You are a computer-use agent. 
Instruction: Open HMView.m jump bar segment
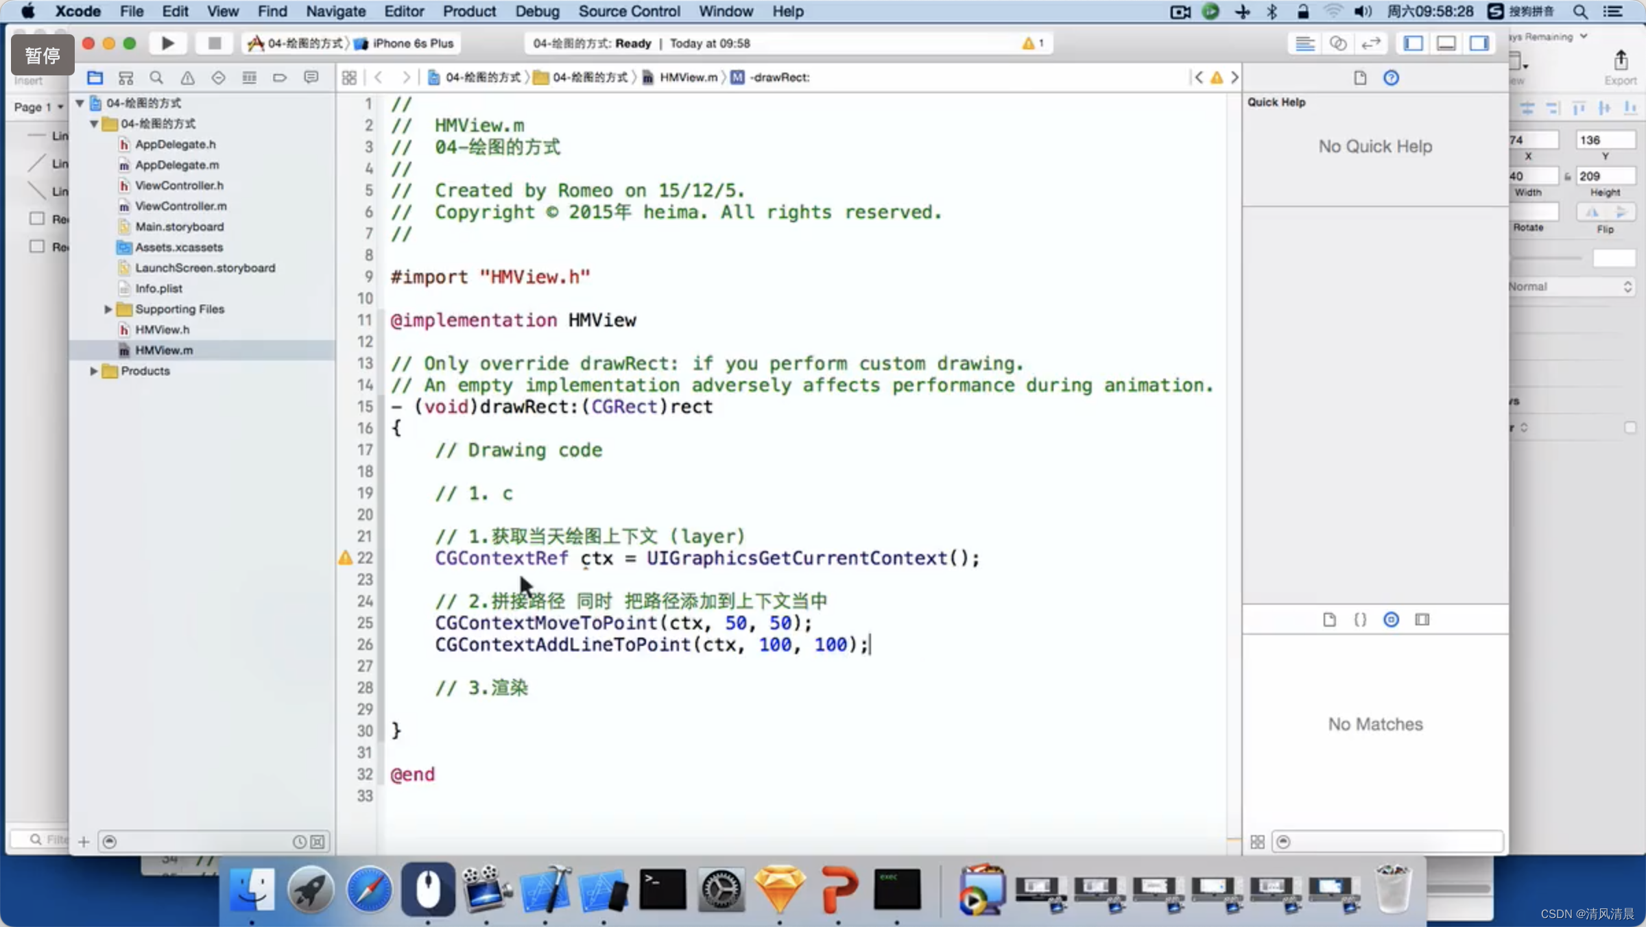pyautogui.click(x=680, y=77)
